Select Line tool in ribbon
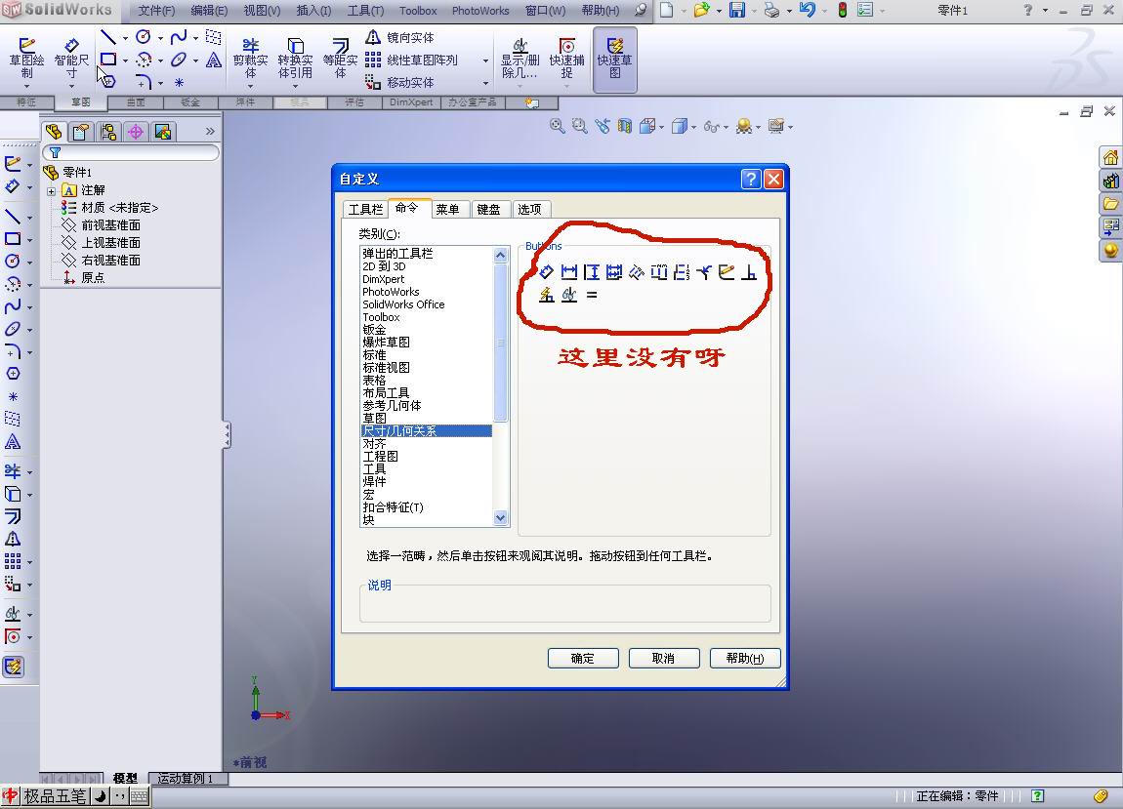 click(108, 36)
